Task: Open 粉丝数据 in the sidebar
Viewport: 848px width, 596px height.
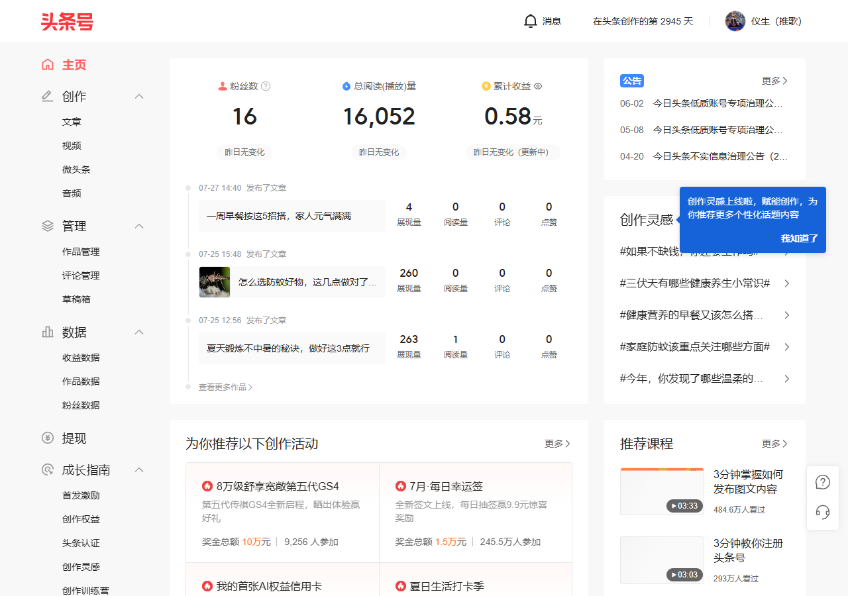Action: point(81,405)
